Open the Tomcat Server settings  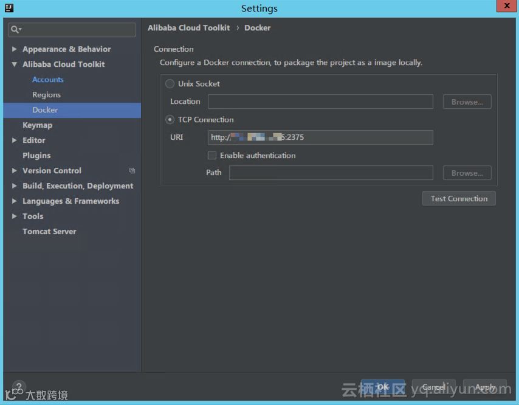pos(49,232)
